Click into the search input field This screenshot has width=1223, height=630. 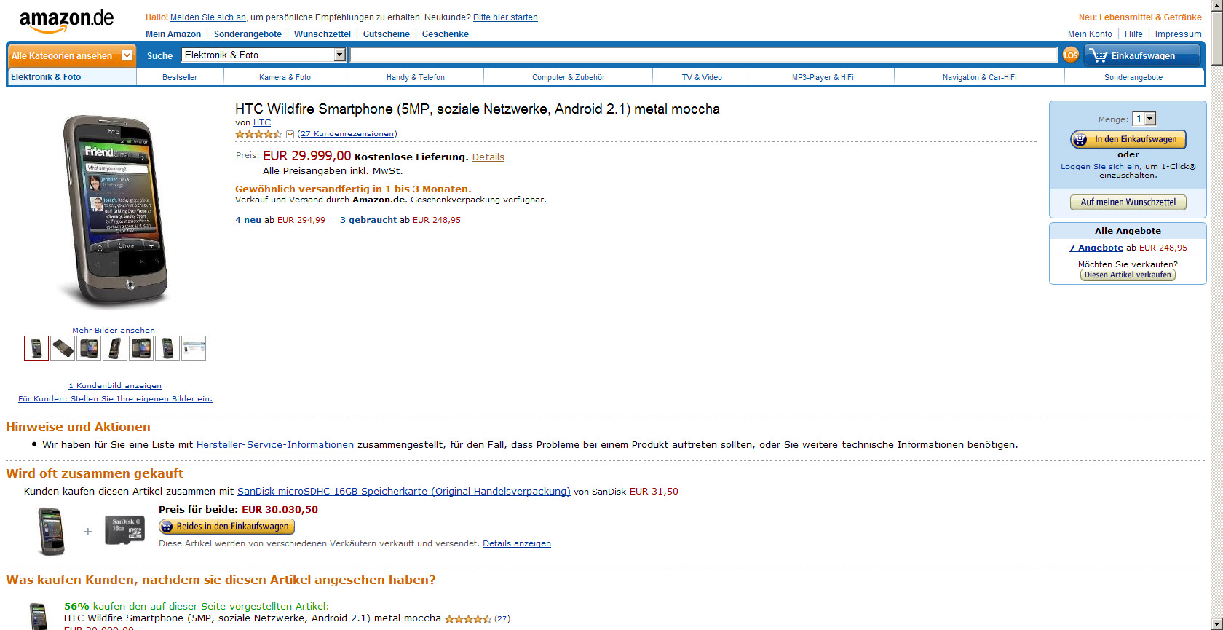tap(703, 55)
